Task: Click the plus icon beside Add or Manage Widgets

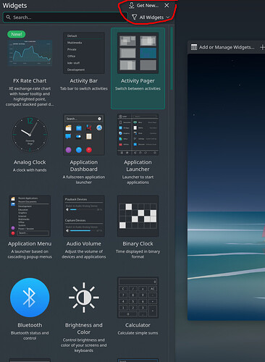Action: pyautogui.click(x=262, y=47)
